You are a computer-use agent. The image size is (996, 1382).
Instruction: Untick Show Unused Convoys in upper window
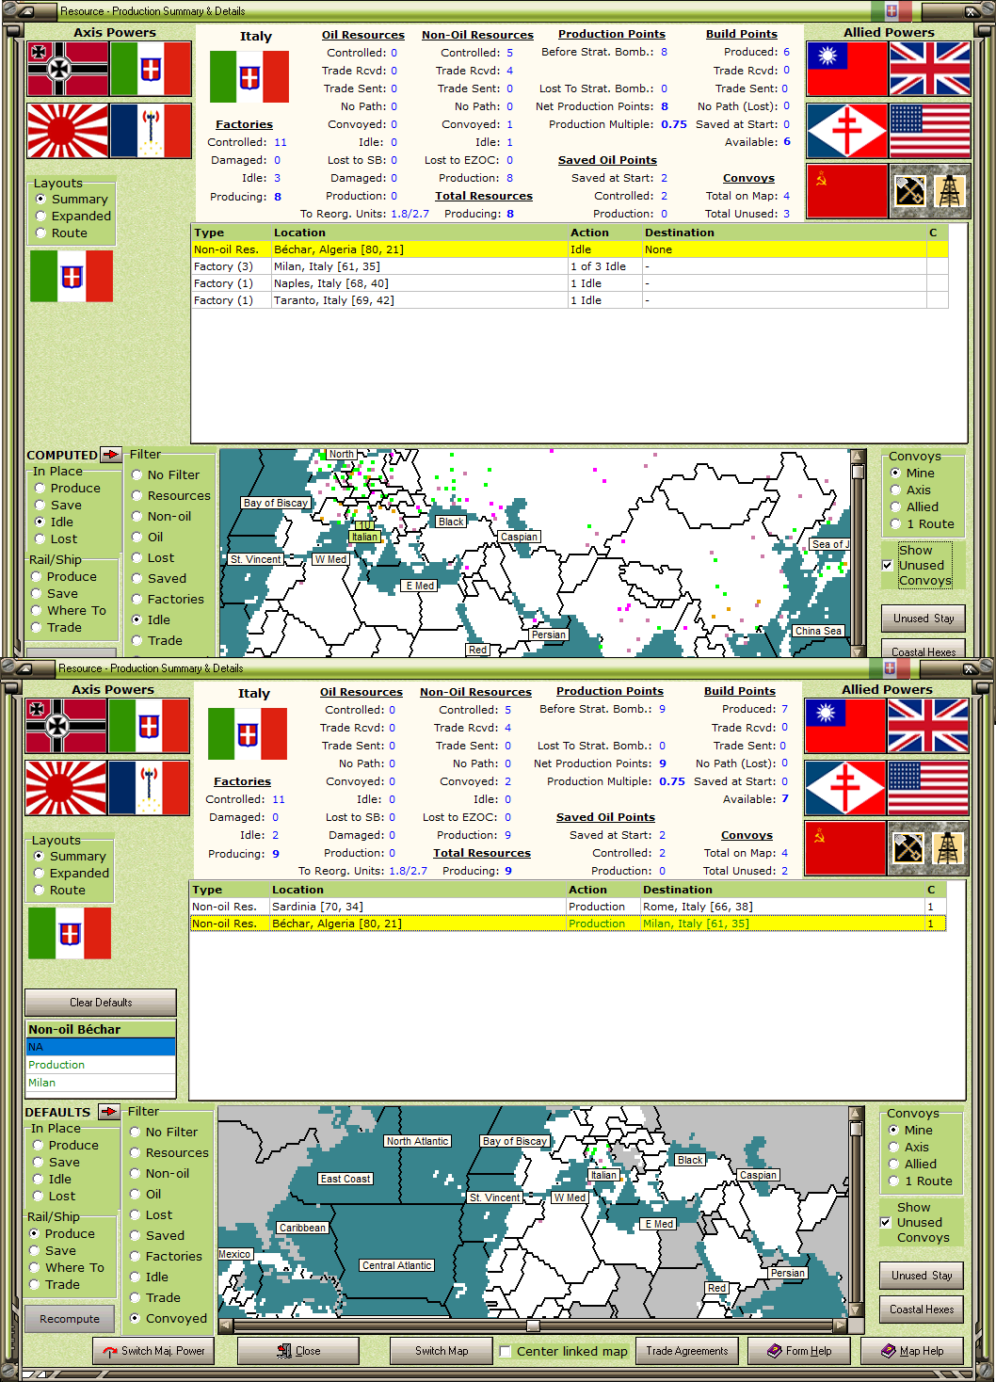(x=887, y=566)
